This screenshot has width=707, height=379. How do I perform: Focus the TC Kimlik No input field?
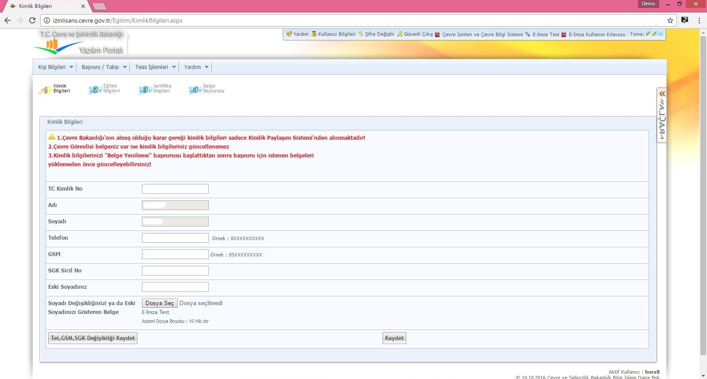175,189
